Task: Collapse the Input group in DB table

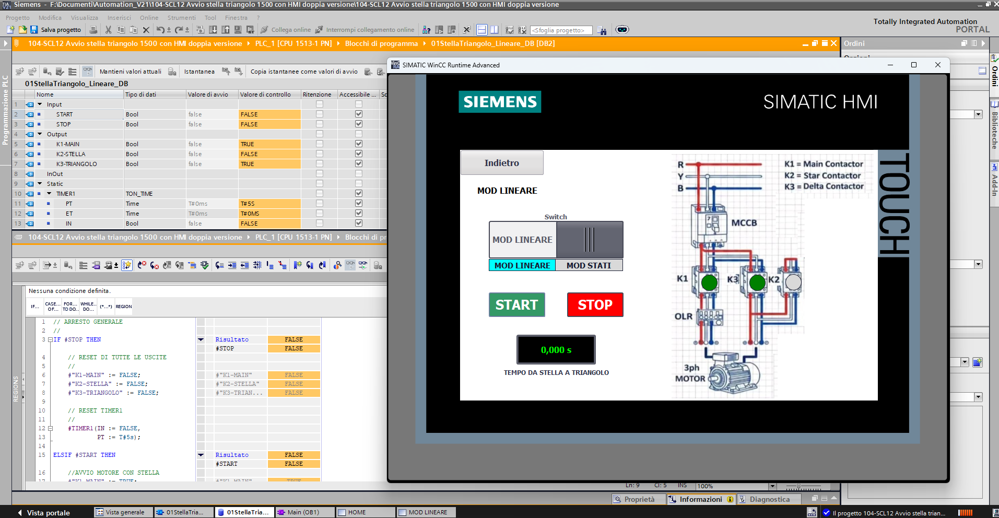Action: 40,104
